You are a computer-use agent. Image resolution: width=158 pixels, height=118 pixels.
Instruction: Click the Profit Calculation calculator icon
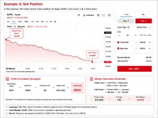(x=7, y=79)
